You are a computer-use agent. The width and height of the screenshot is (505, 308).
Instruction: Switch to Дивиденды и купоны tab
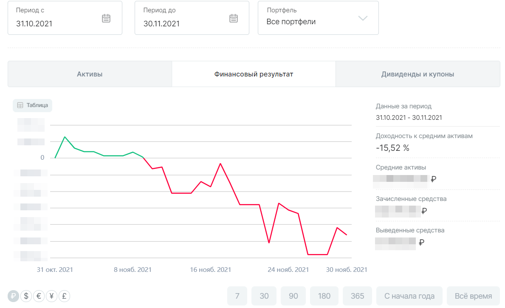pyautogui.click(x=418, y=74)
